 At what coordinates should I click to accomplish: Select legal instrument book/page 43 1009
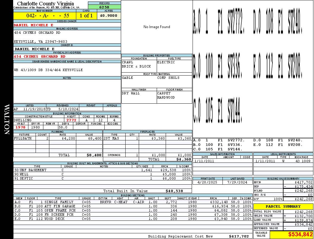point(303,161)
